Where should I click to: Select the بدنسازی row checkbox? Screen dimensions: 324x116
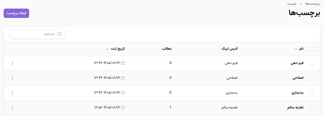pyautogui.click(x=312, y=93)
